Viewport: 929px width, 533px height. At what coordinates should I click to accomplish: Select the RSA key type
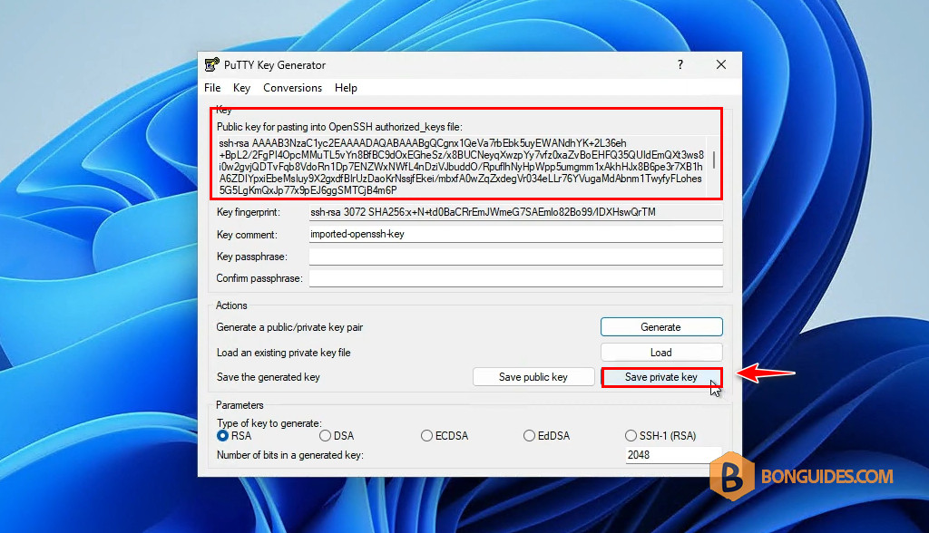click(234, 436)
